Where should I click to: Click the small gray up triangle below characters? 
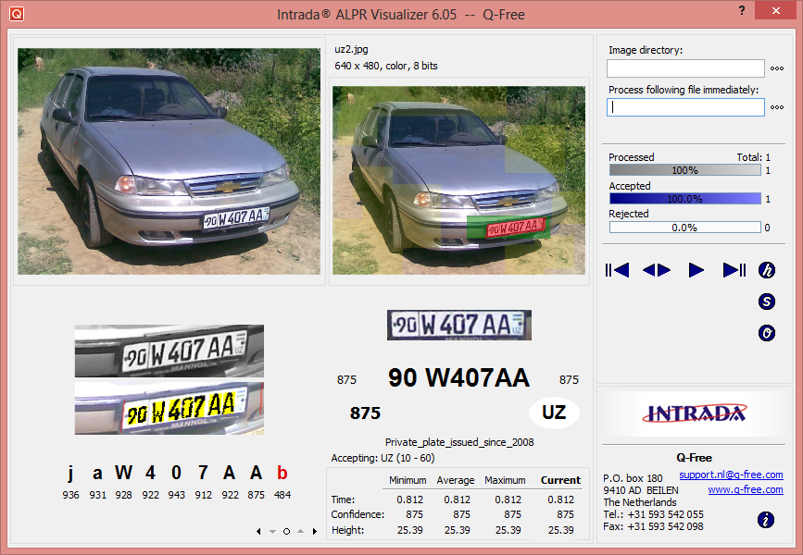click(x=301, y=532)
